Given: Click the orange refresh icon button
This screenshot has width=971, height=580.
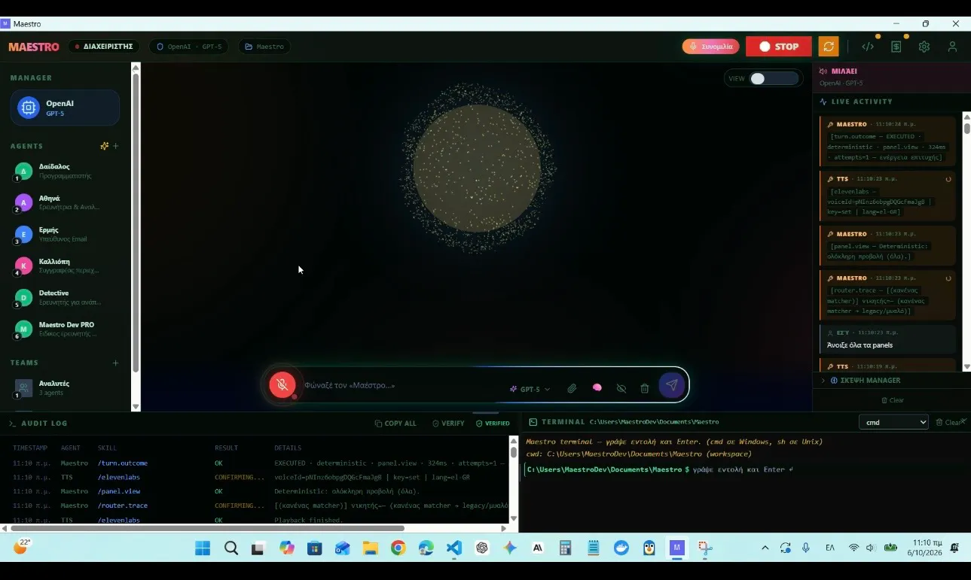Looking at the screenshot, I should (829, 47).
